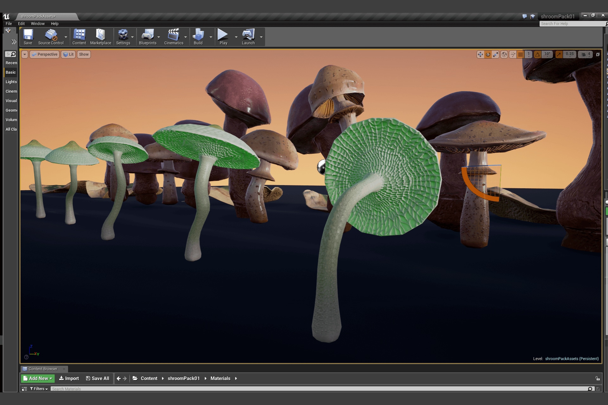Select the scale gizmo tool
The image size is (608, 405).
[x=496, y=54]
